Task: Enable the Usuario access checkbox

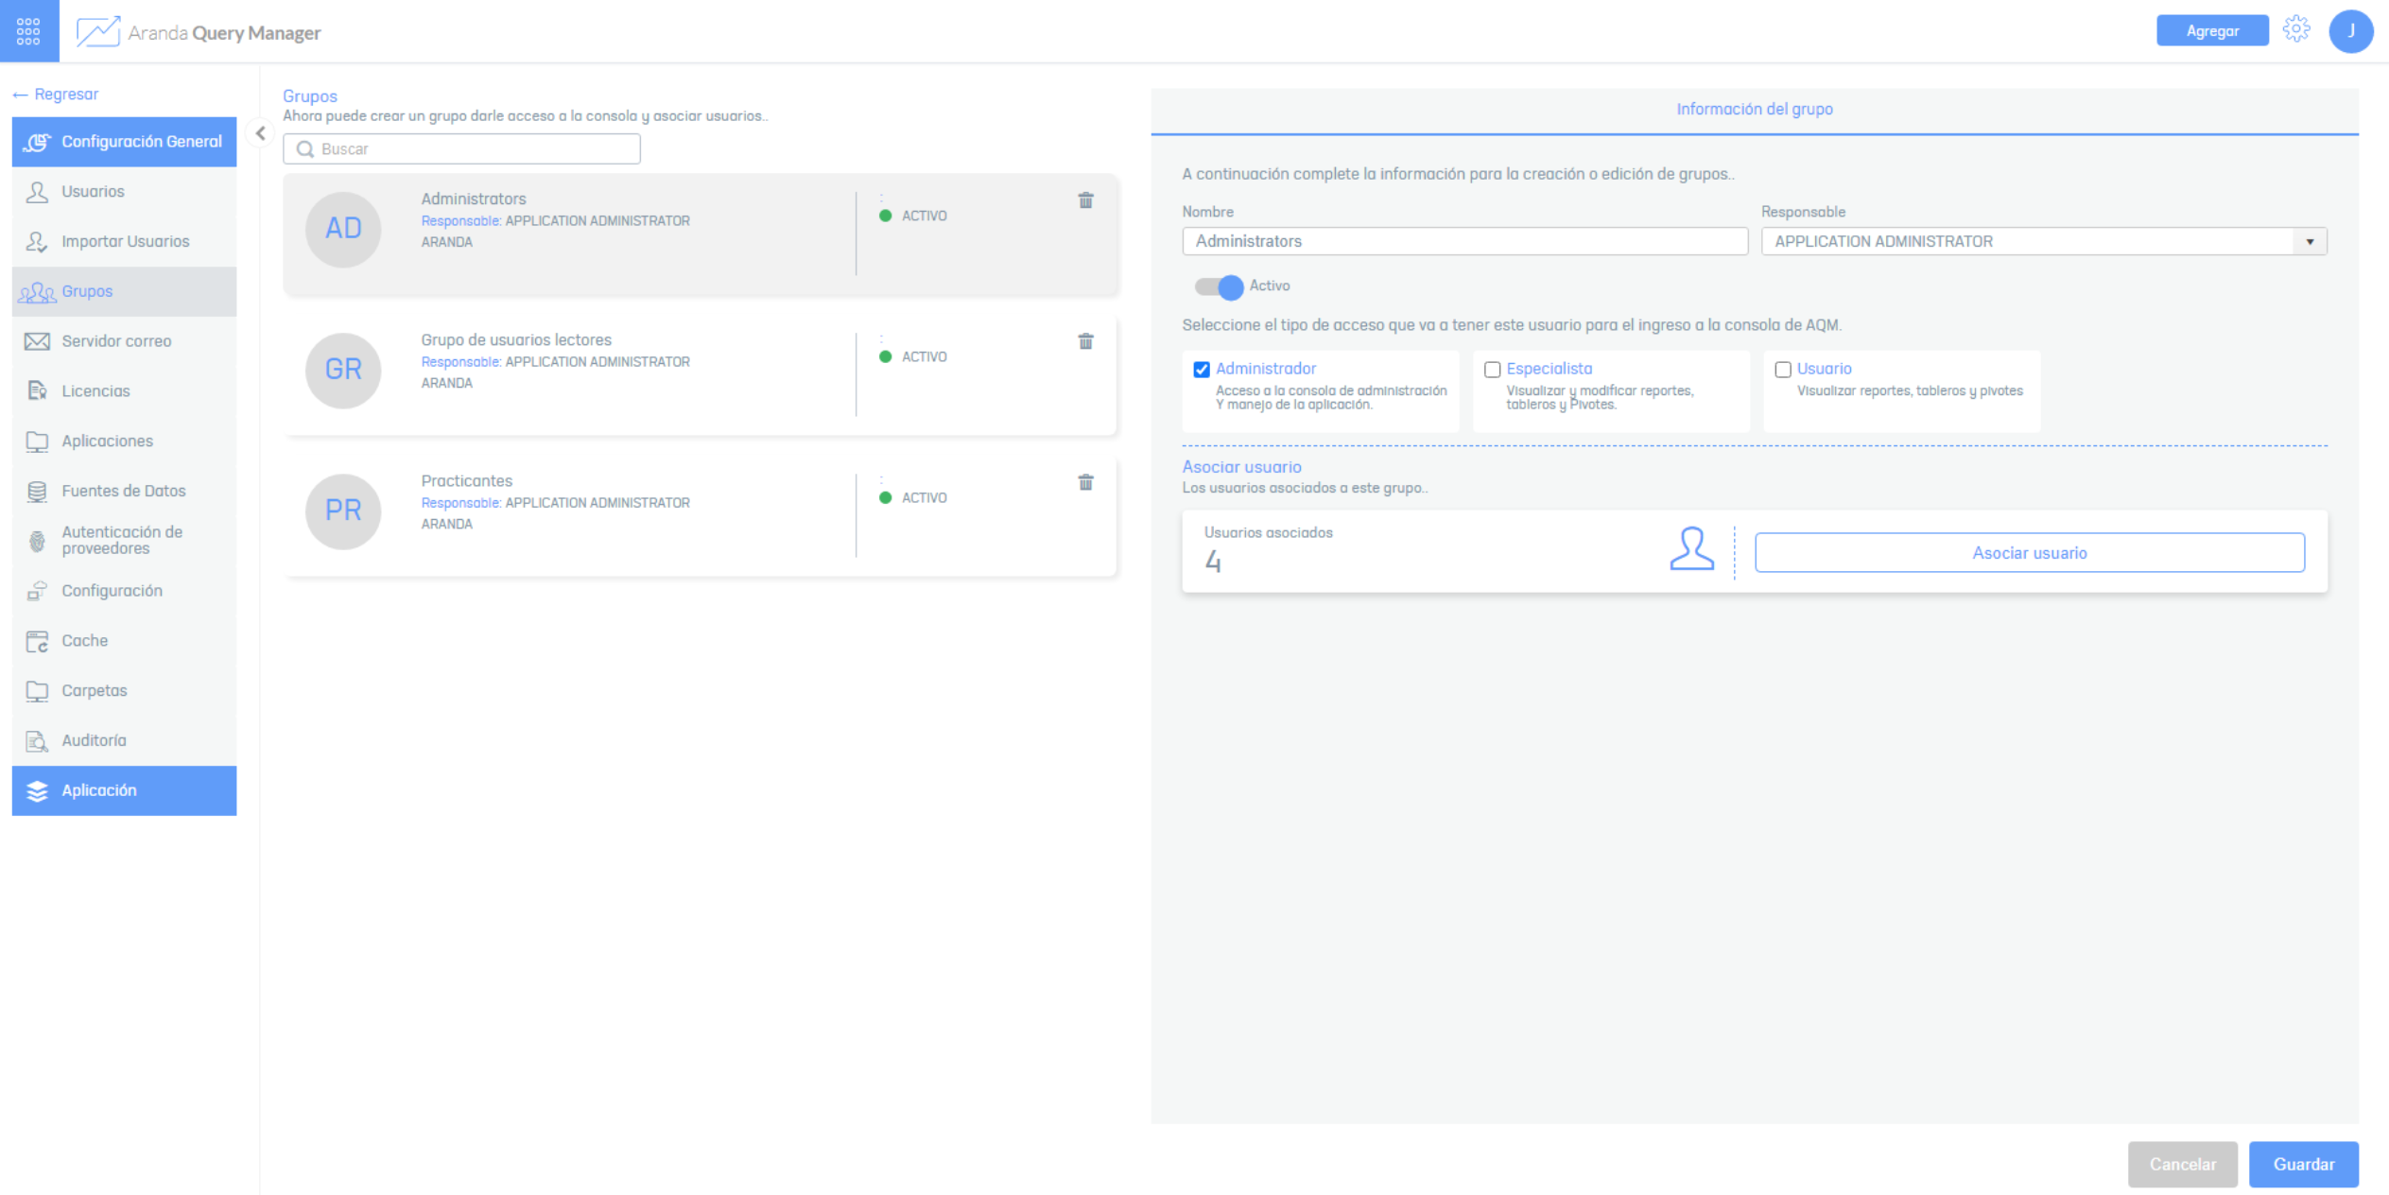Action: 1783,370
